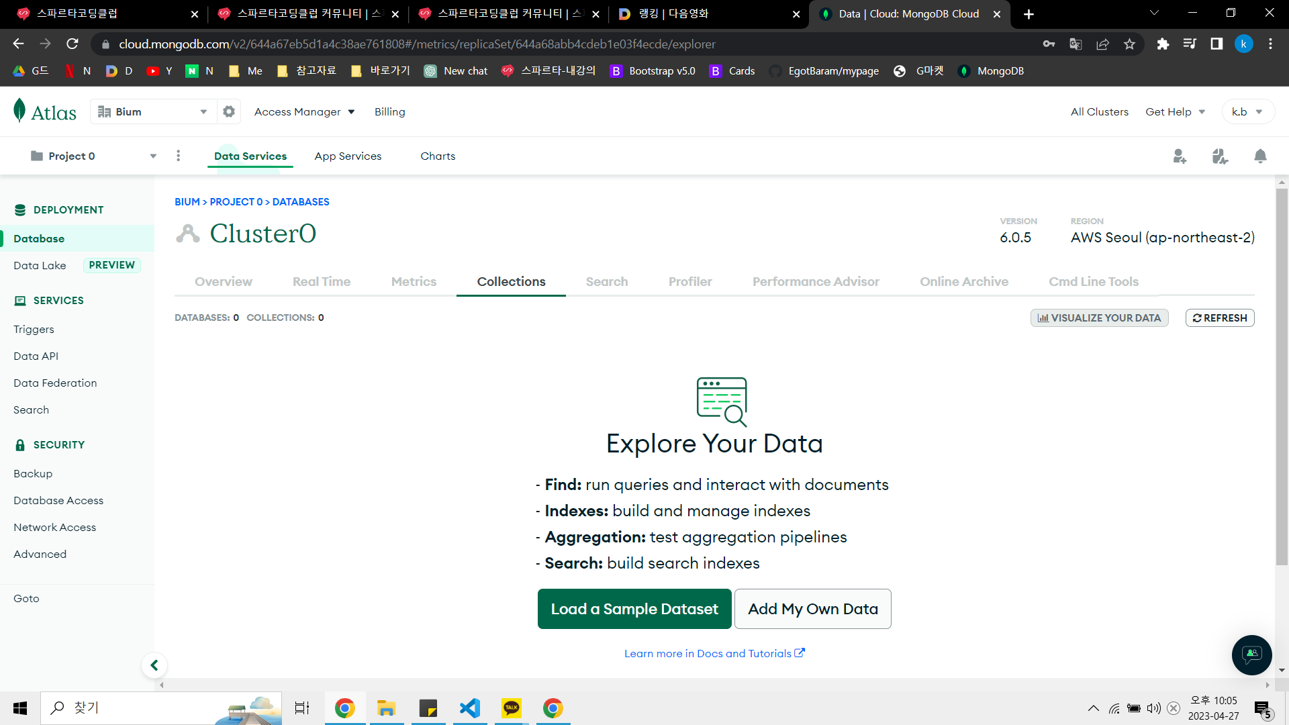Click the Refresh button
The height and width of the screenshot is (725, 1289).
[x=1220, y=318]
